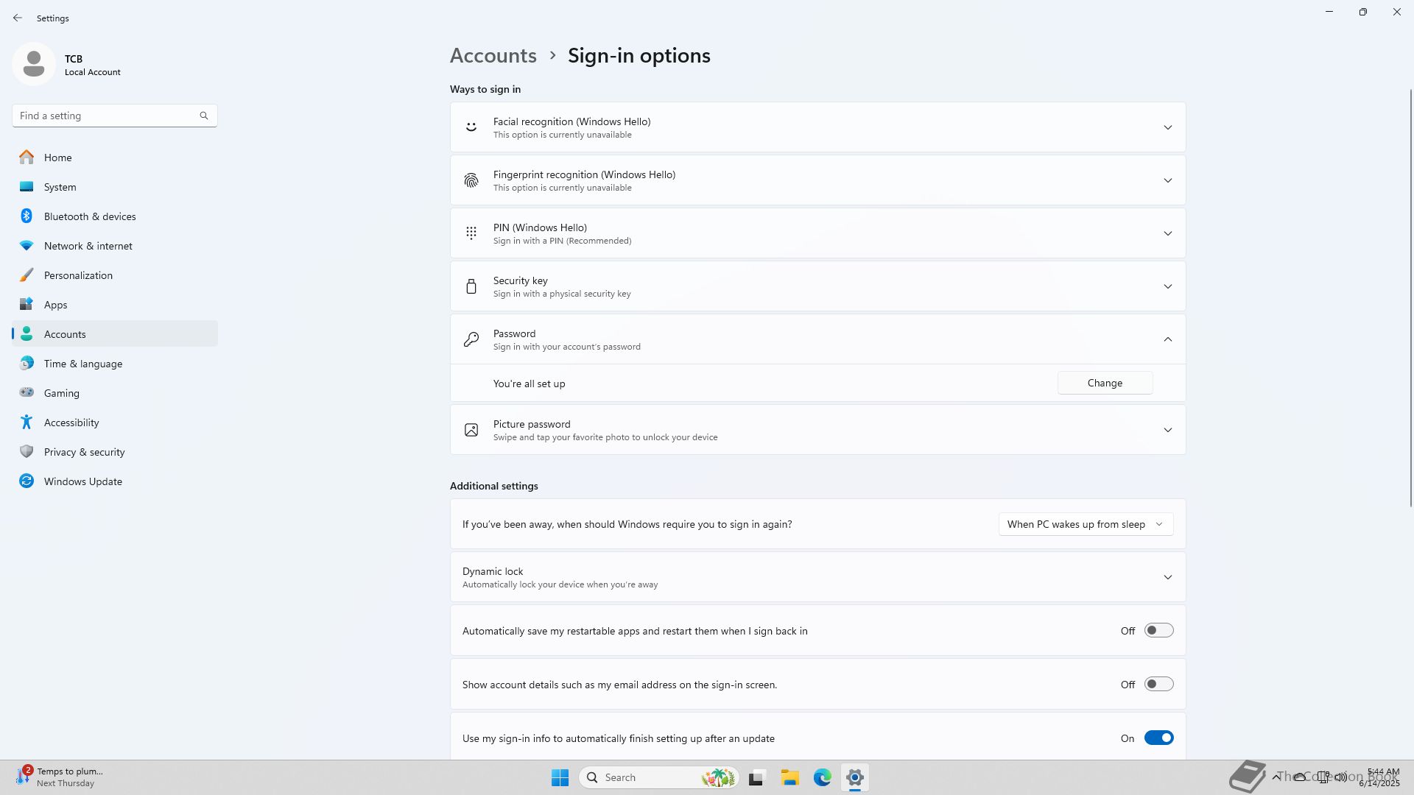
Task: Click the search magnifier in Find a setting
Action: (204, 116)
